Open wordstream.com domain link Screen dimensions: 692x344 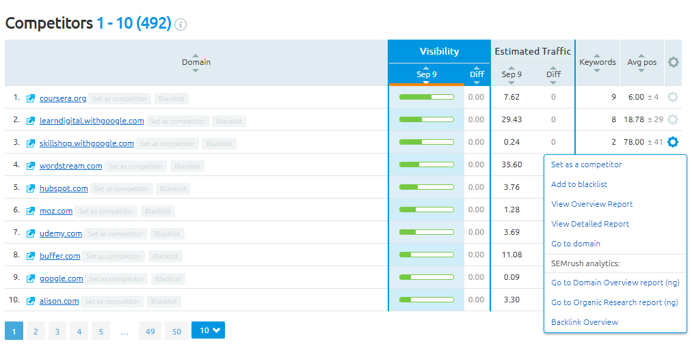[70, 166]
